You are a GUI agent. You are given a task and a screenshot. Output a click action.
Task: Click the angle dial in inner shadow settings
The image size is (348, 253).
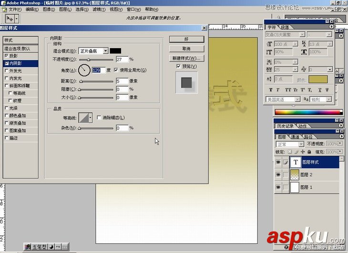[x=84, y=70]
